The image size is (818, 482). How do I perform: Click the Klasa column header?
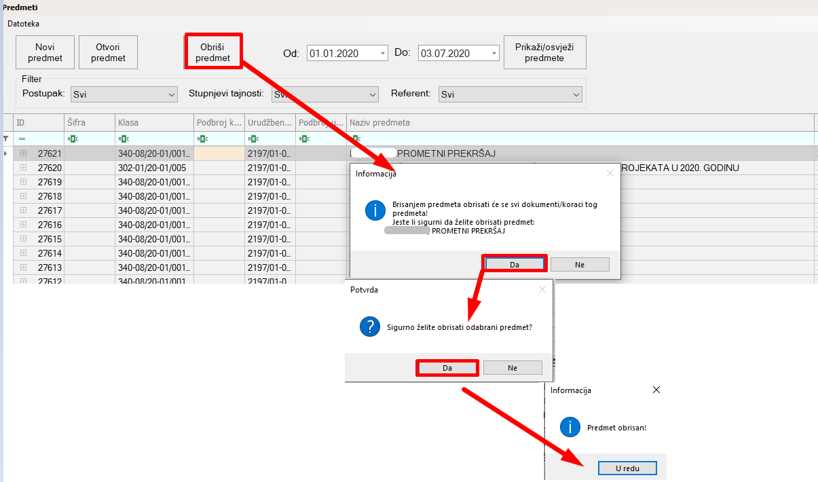[153, 123]
